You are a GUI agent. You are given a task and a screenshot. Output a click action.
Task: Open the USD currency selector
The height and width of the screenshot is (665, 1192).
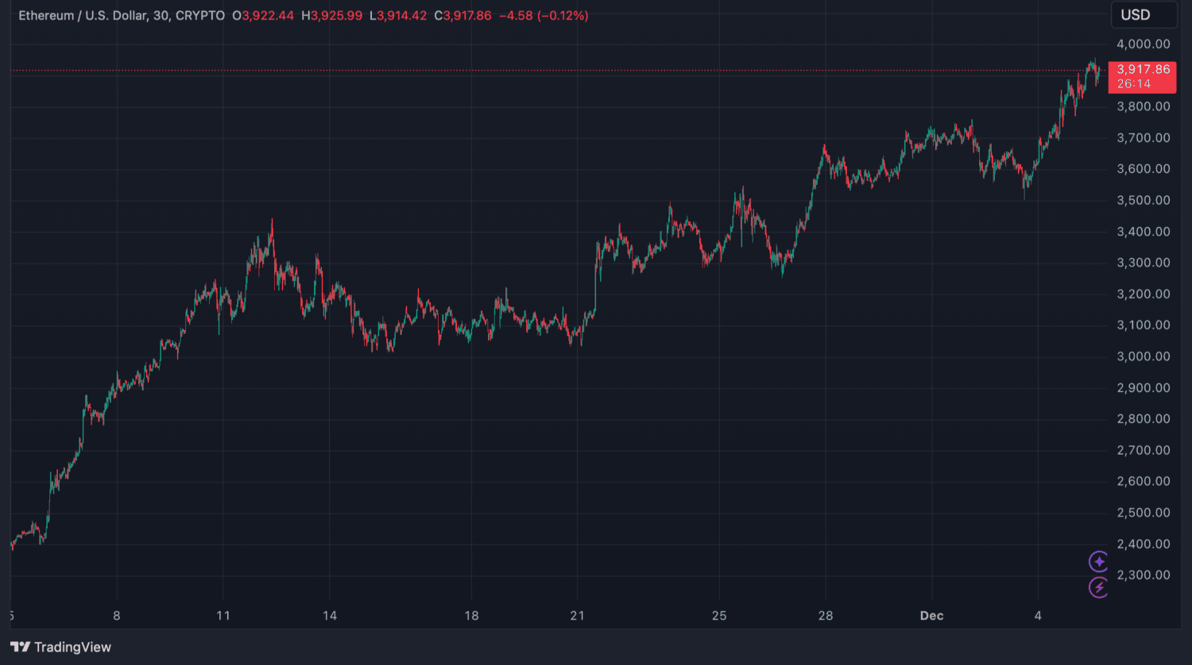pyautogui.click(x=1135, y=15)
